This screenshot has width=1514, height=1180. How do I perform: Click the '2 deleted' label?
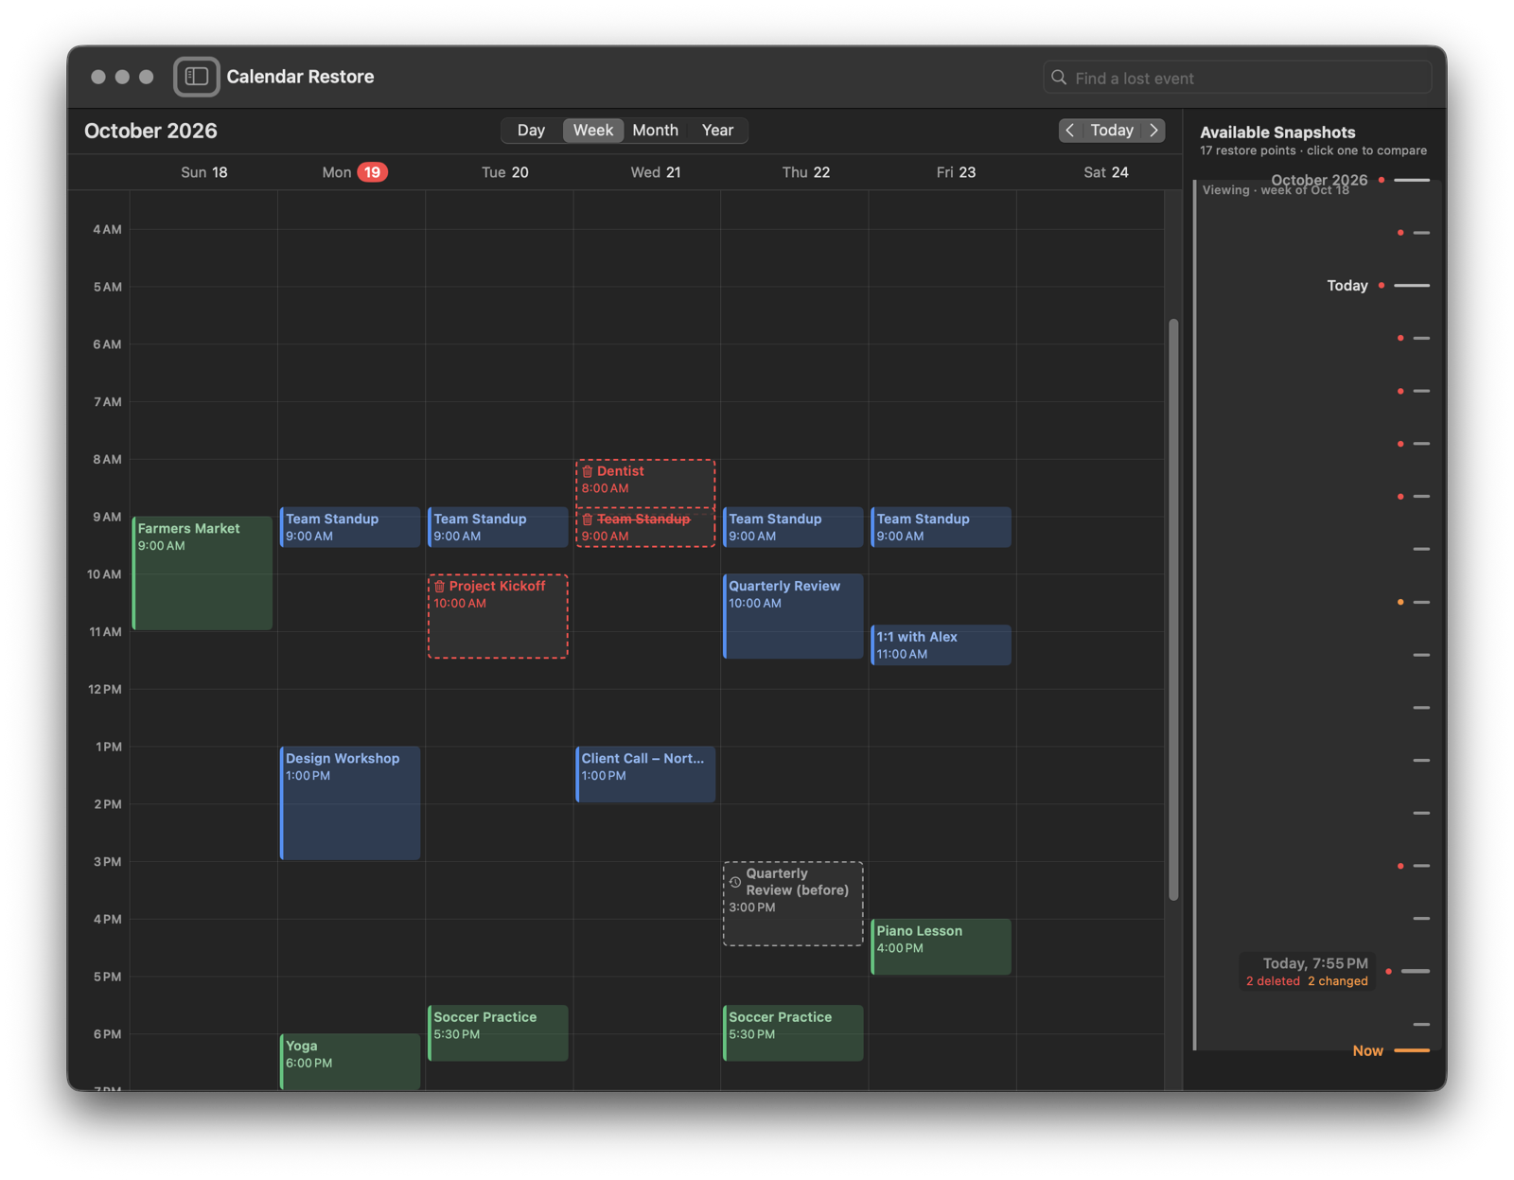[x=1273, y=981]
